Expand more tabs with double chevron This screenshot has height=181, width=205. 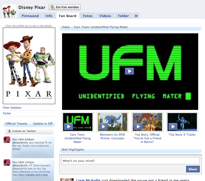pyautogui.click(x=136, y=16)
